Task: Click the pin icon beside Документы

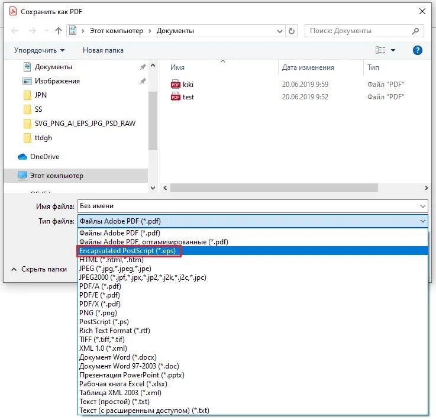Action: [143, 67]
